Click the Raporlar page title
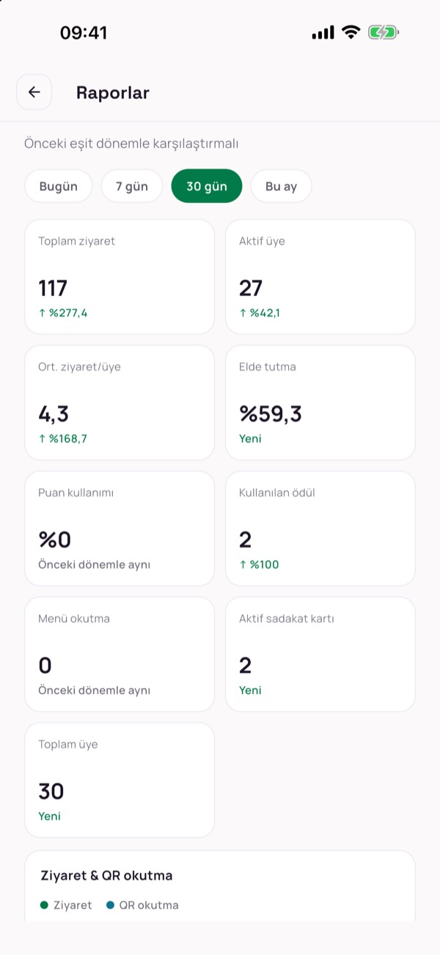 [x=113, y=93]
